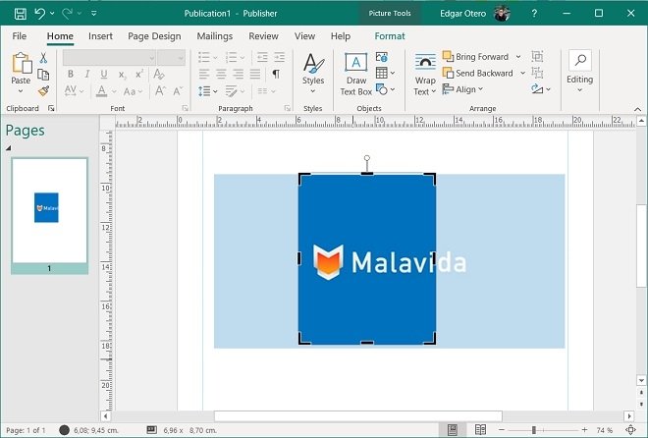Click the zoom slider handle
This screenshot has height=438, width=648.
pyautogui.click(x=533, y=430)
